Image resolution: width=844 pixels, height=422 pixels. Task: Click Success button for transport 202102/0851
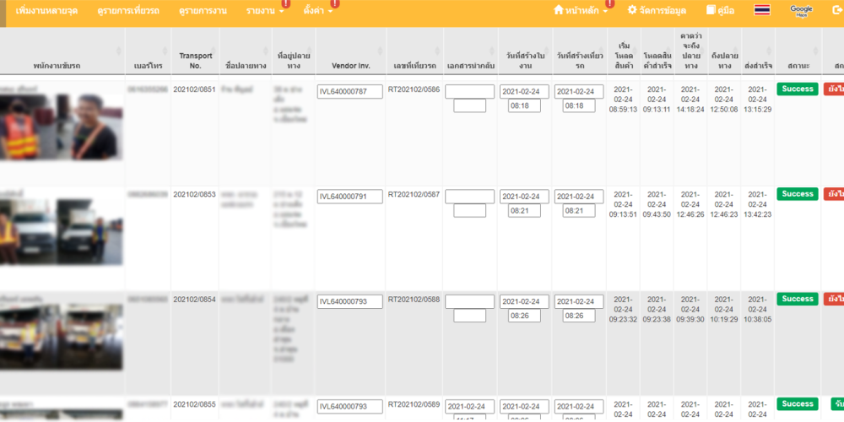pos(797,89)
